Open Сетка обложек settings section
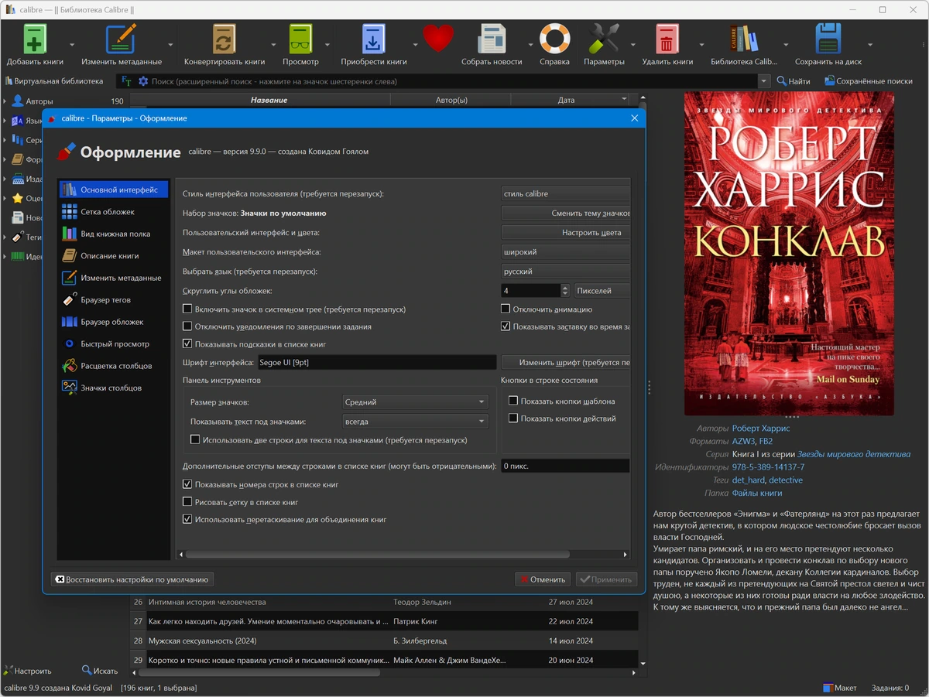The image size is (929, 697). 113,211
